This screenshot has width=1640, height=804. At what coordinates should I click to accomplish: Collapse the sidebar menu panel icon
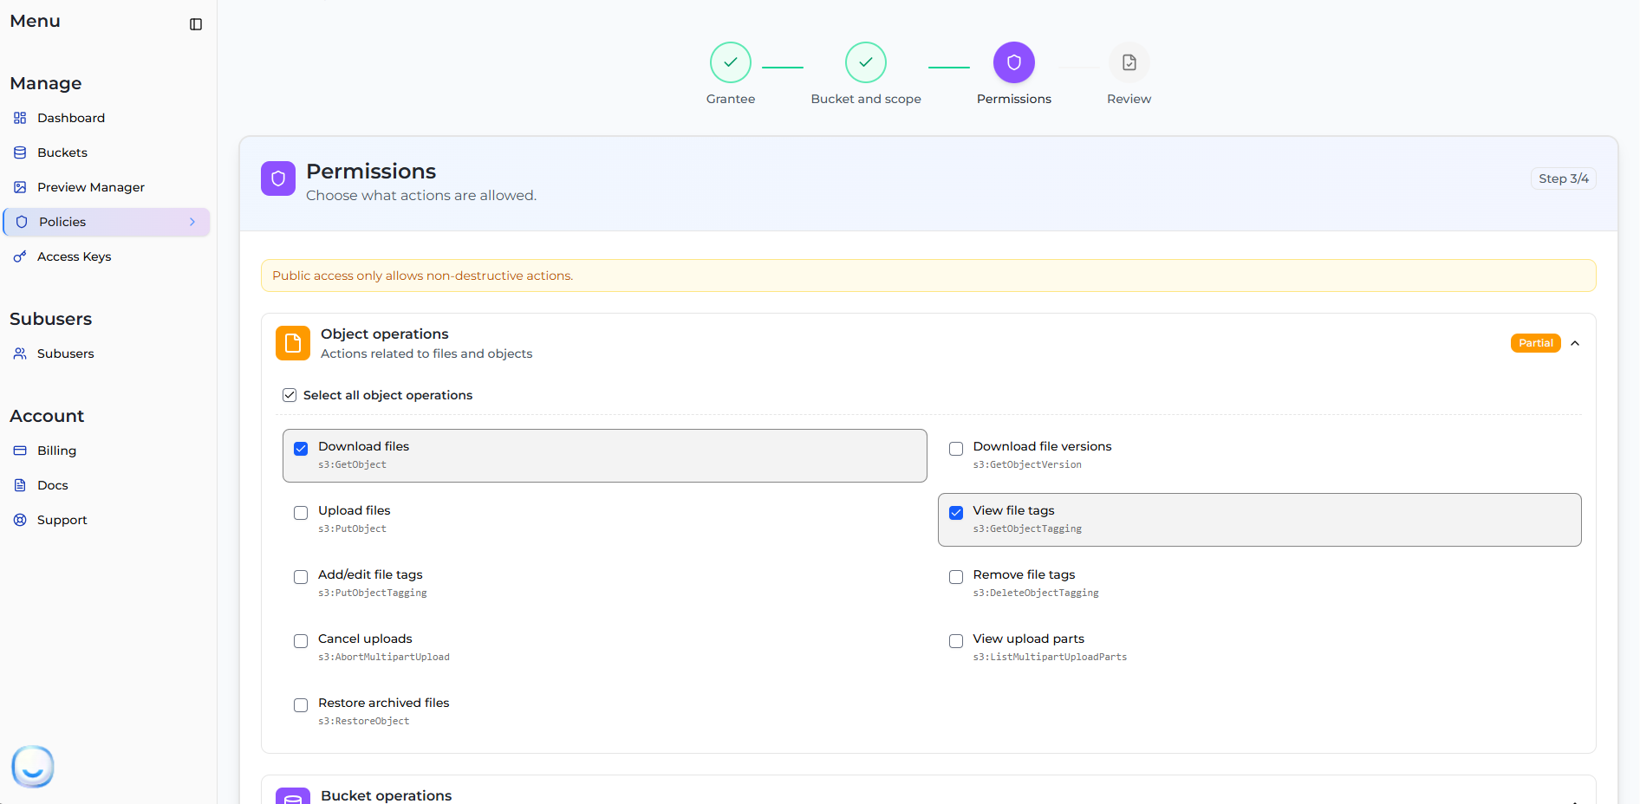coord(196,24)
